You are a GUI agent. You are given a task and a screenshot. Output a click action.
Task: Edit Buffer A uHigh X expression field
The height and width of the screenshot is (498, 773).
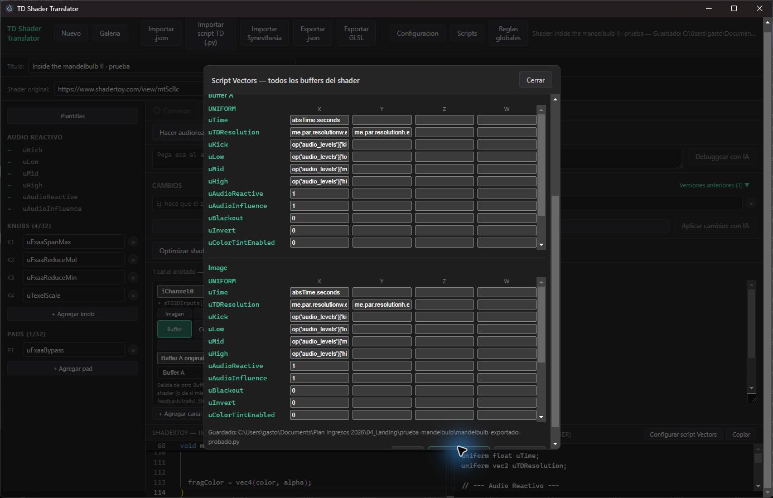coord(320,181)
